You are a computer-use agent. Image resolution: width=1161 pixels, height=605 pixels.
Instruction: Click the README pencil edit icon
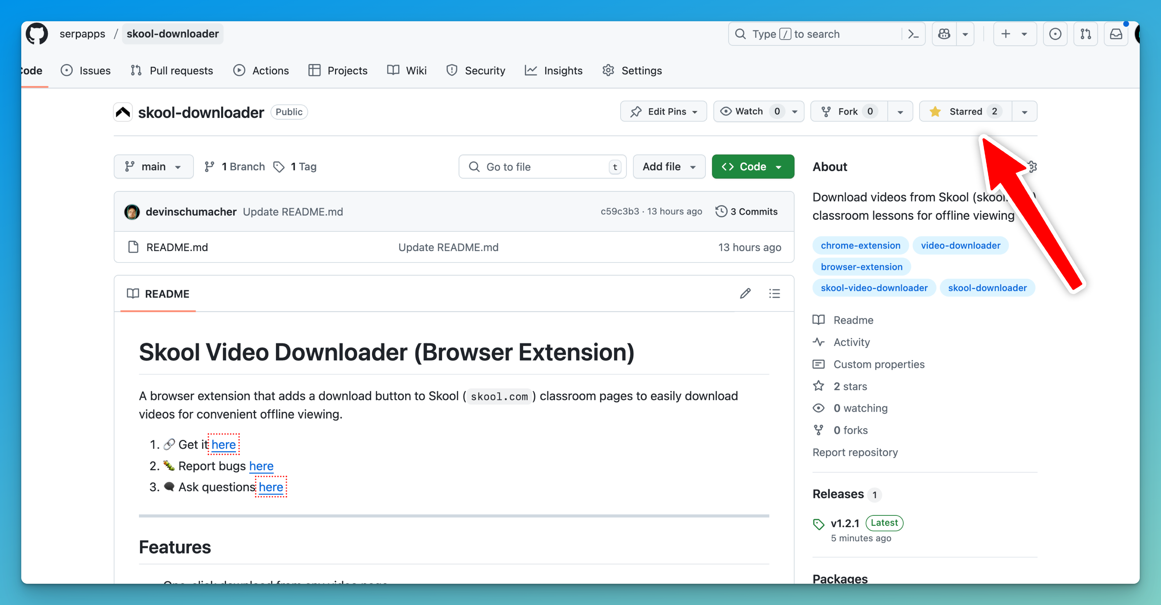[745, 294]
